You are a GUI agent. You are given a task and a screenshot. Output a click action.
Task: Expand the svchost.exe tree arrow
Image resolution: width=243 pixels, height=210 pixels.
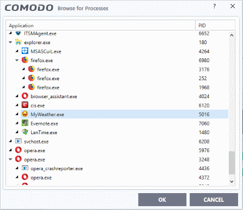click(x=10, y=141)
